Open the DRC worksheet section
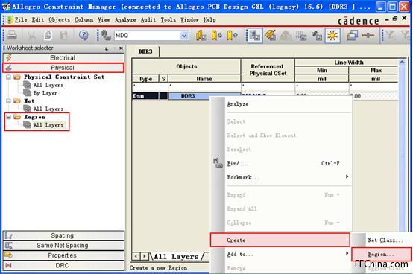 point(63,265)
